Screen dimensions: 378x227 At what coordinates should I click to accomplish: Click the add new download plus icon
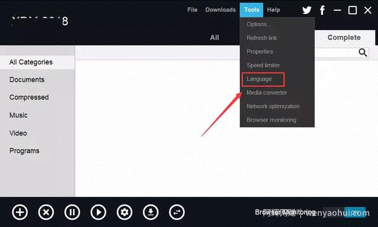[x=19, y=212]
